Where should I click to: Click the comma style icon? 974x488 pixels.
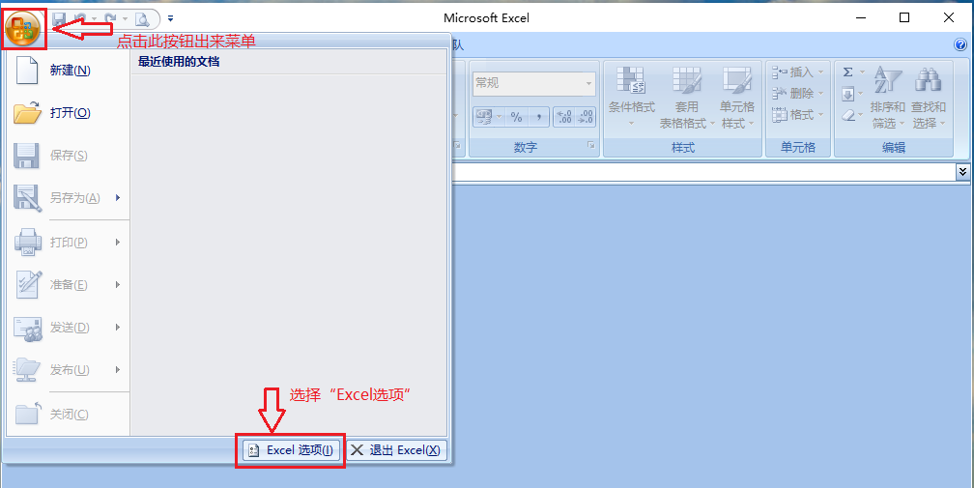pos(538,116)
